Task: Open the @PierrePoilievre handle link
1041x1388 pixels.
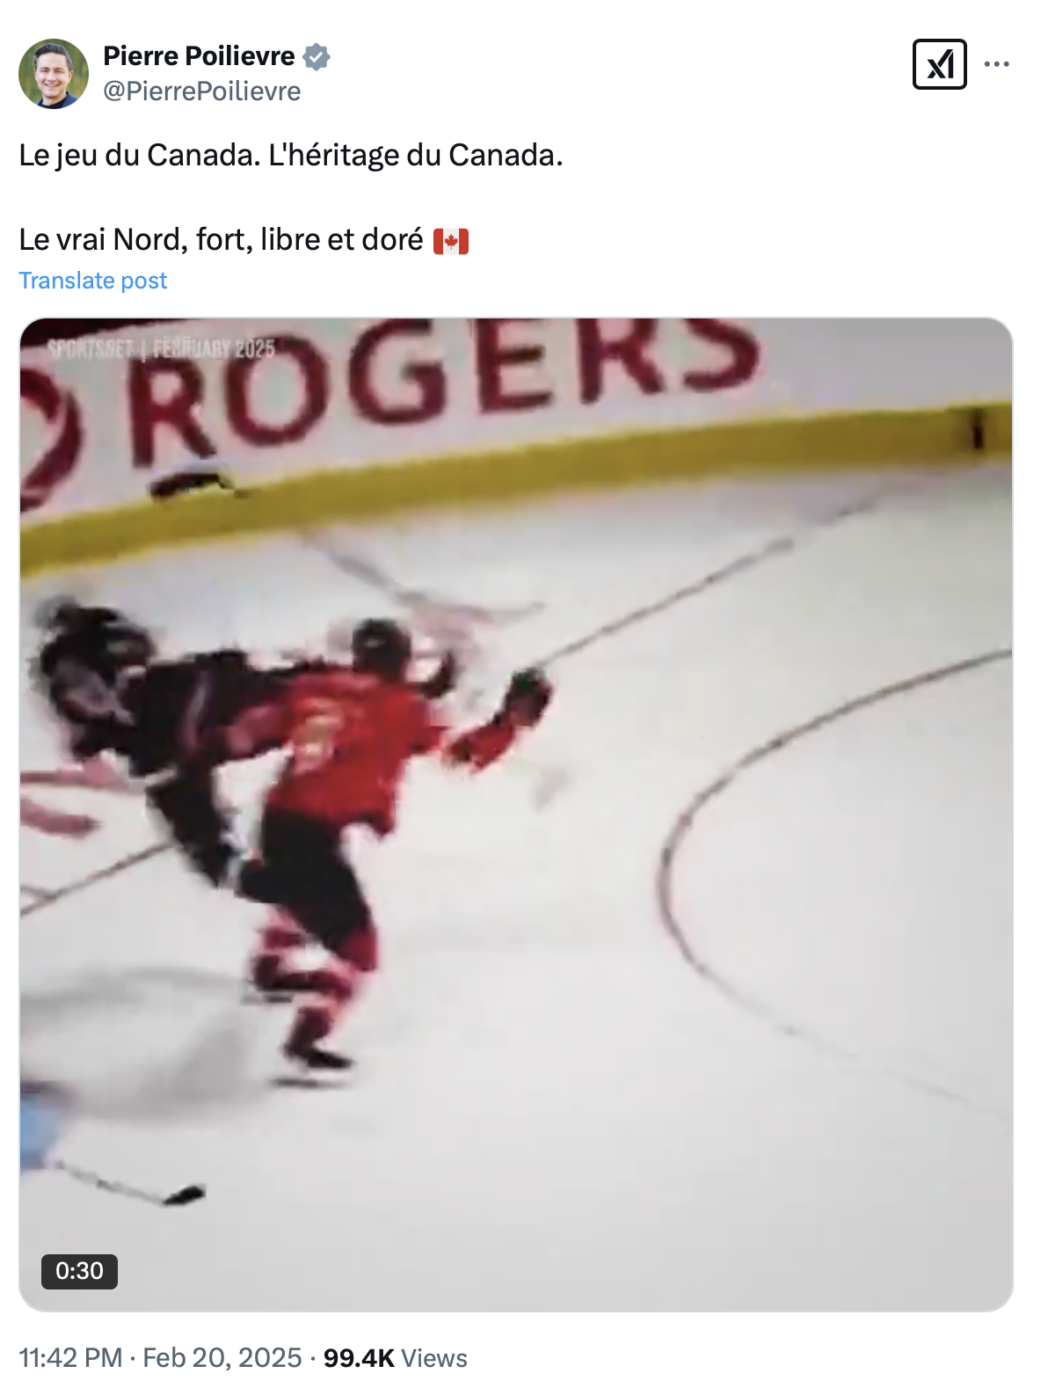Action: click(x=202, y=91)
